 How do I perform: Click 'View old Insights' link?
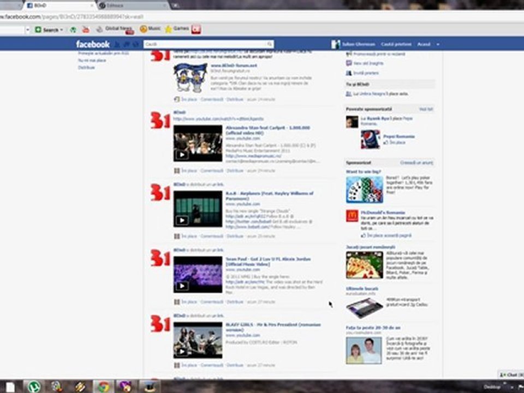(x=368, y=63)
